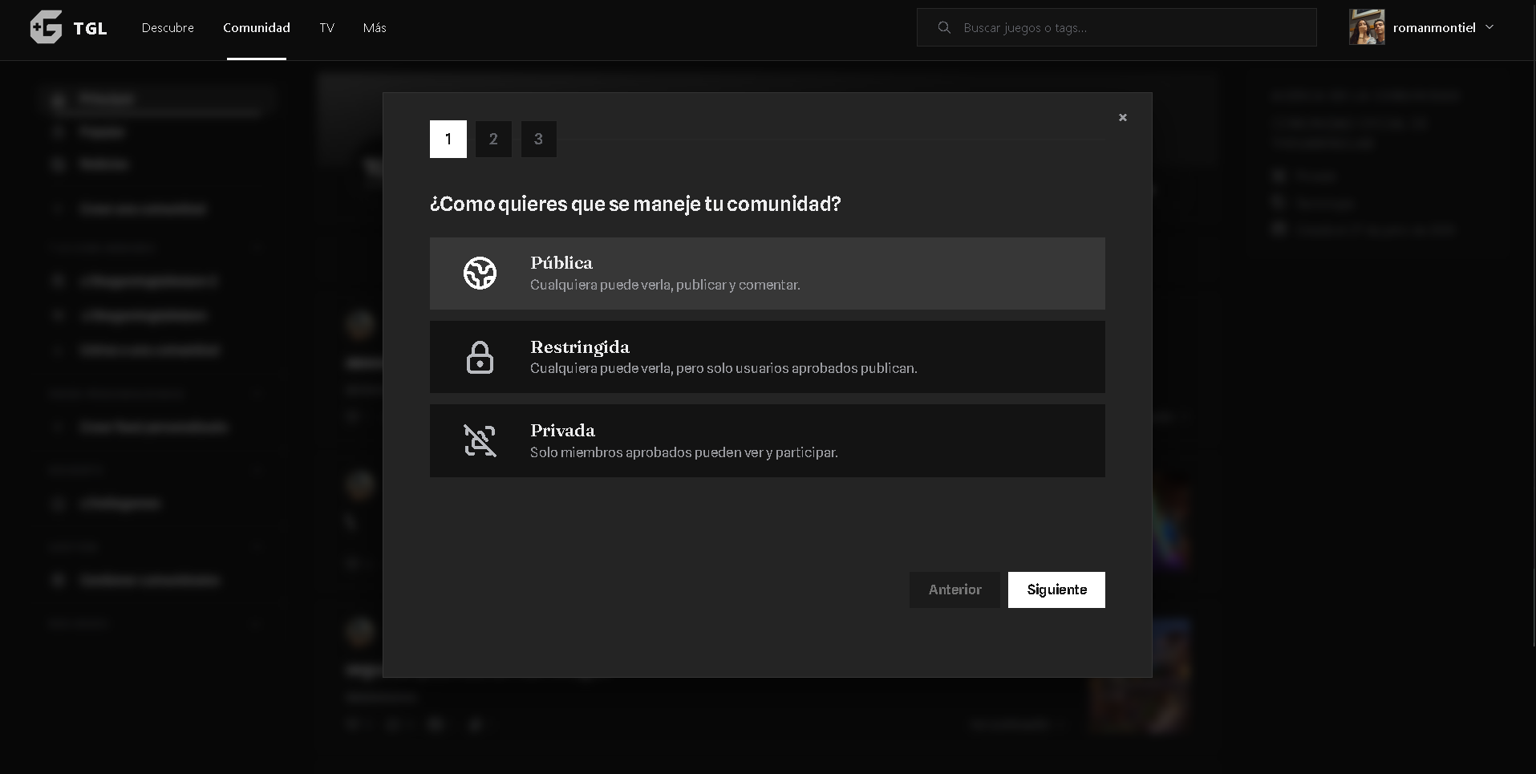Expand the romanmontiel account dropdown
The width and height of the screenshot is (1536, 774).
click(1489, 26)
